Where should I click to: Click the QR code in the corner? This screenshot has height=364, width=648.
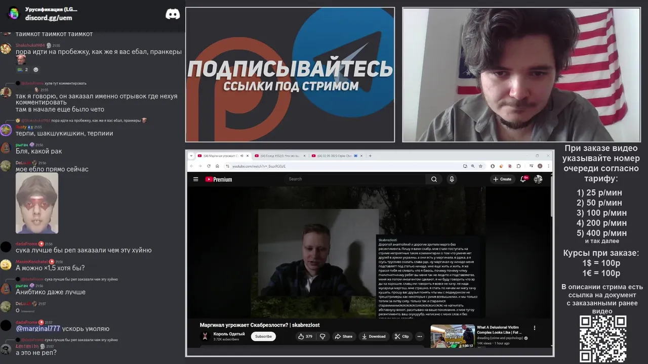click(603, 338)
